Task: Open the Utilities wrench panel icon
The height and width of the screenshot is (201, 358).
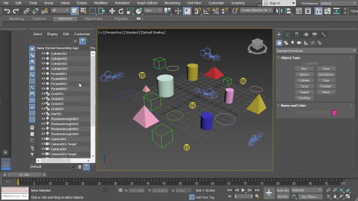Action: (x=323, y=35)
